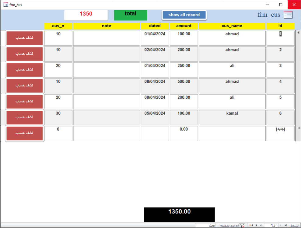Click the note field in id 5 row
This screenshot has height=228, width=301.
coord(107,102)
